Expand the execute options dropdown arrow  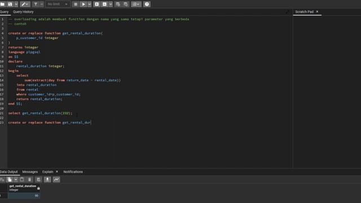tap(90, 4)
